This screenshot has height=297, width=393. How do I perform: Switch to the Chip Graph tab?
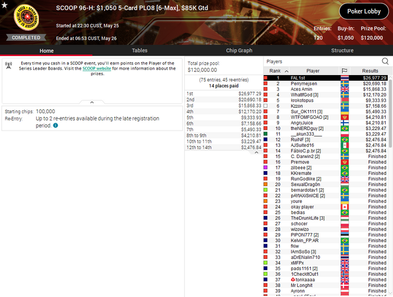239,50
